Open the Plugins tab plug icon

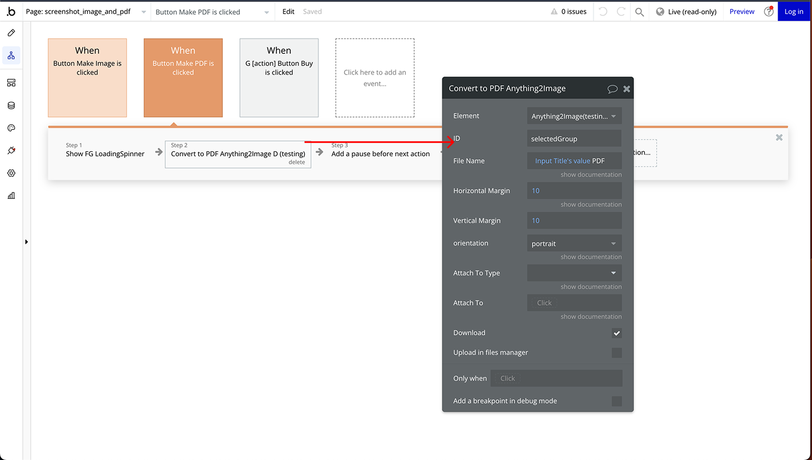tap(11, 151)
